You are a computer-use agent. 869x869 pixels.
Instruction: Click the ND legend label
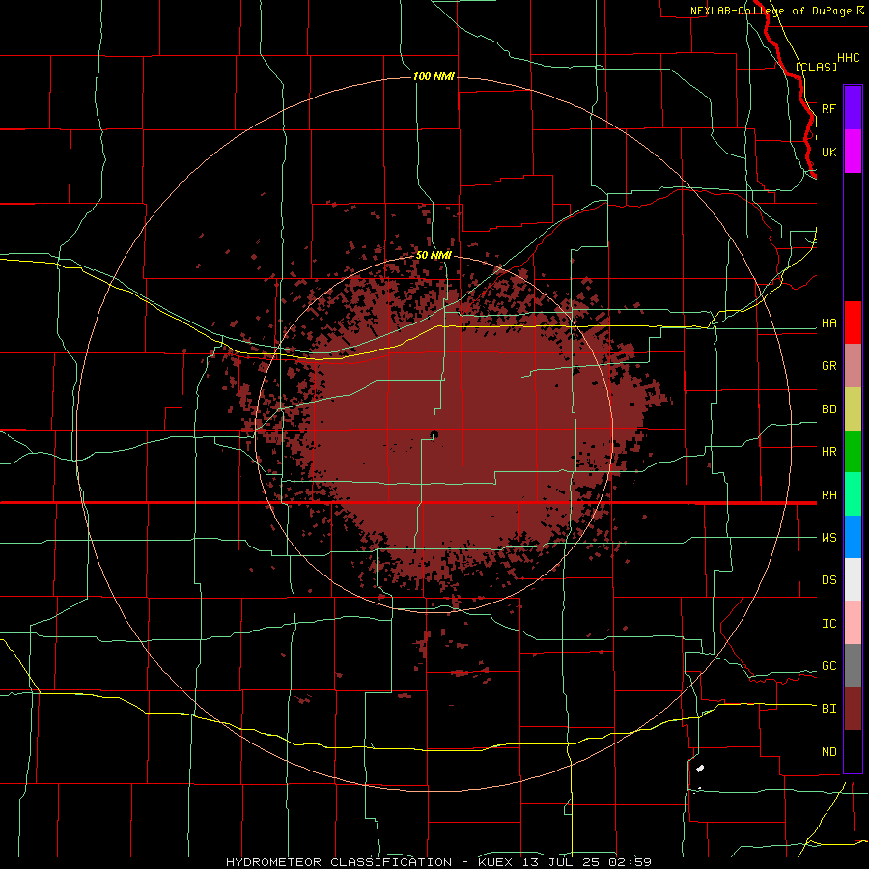tap(828, 751)
